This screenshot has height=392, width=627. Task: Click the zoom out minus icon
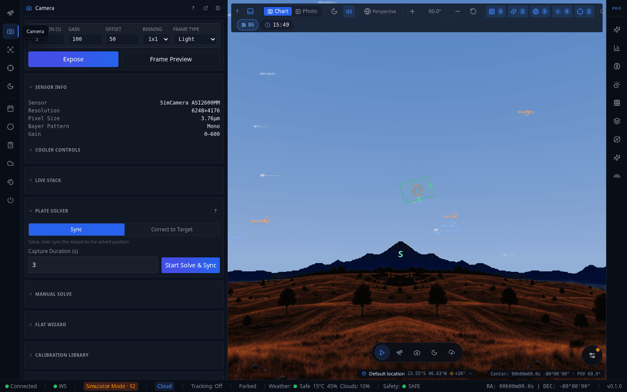pyautogui.click(x=458, y=11)
